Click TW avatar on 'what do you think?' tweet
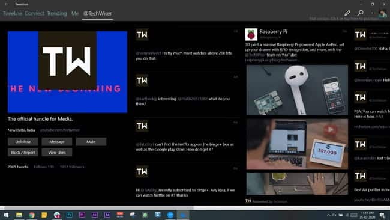The image size is (390, 220). point(142,80)
